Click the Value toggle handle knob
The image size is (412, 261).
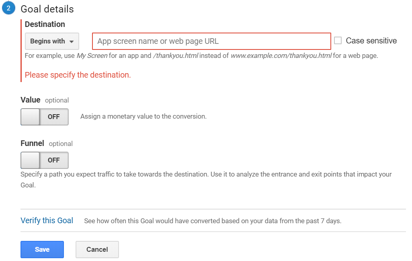tap(30, 117)
